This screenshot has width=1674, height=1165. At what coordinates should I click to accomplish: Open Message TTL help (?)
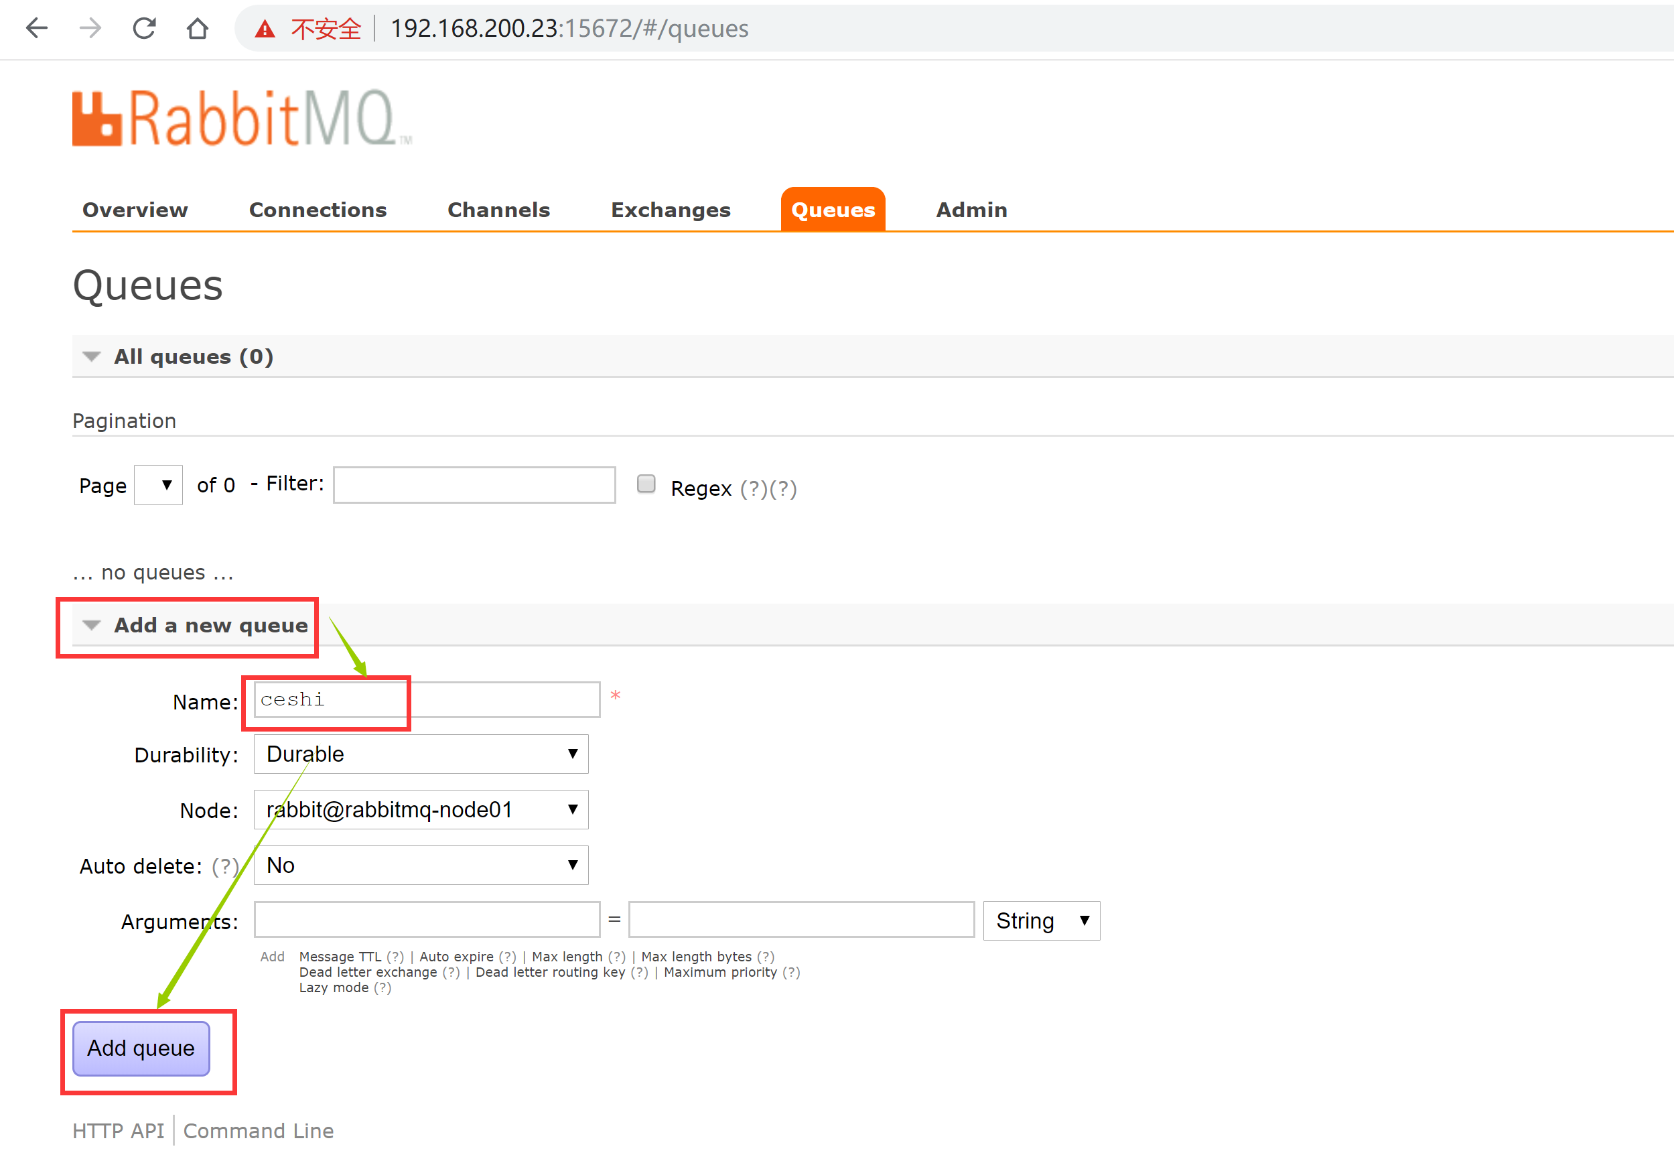395,957
